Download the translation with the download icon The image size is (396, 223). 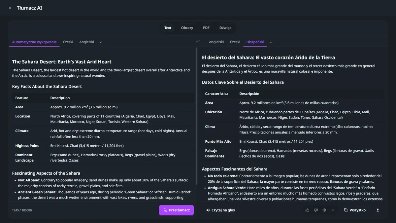tap(378, 210)
